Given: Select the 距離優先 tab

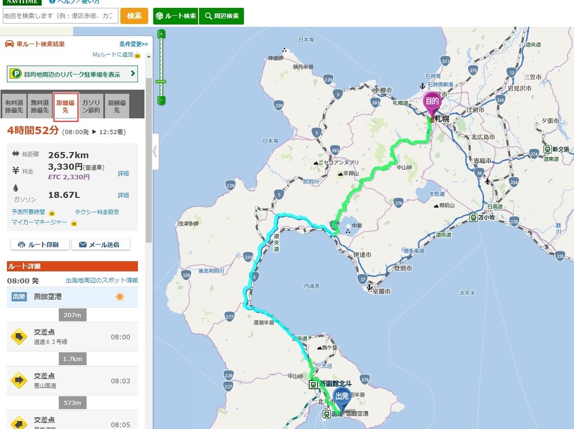Looking at the screenshot, I should [x=66, y=106].
